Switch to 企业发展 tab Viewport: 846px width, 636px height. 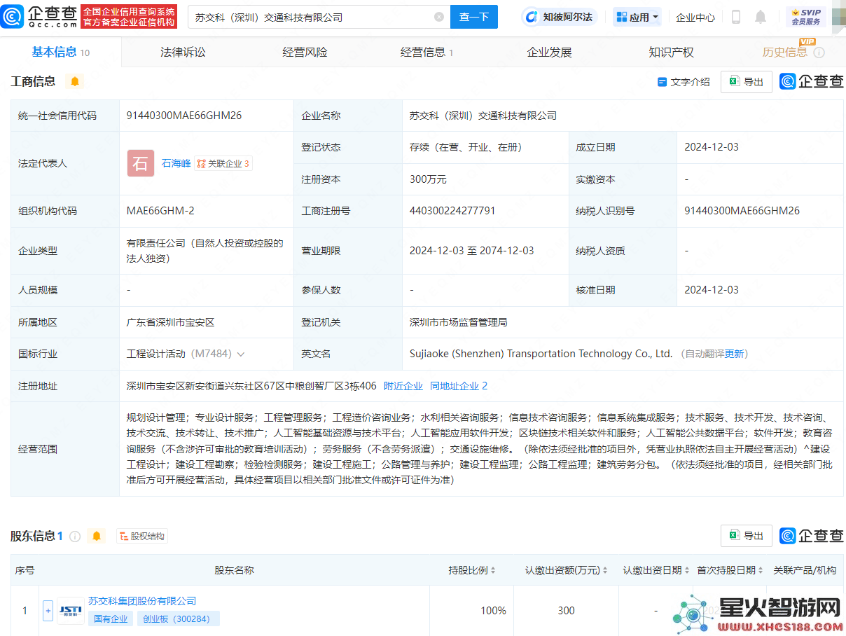[549, 52]
